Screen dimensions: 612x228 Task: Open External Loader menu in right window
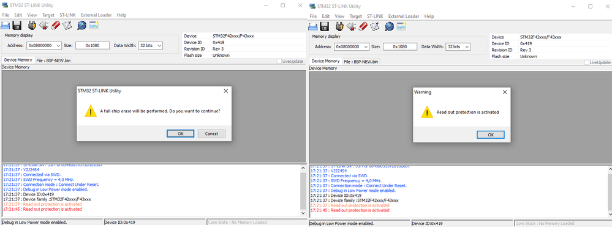404,17
